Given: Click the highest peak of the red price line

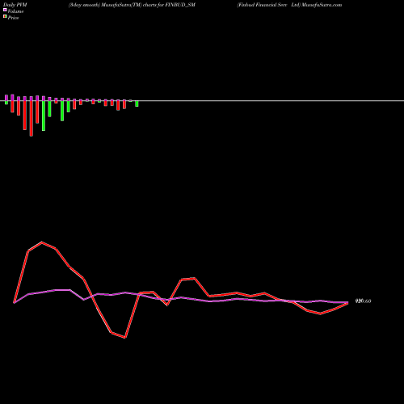Looking at the screenshot, I should [42, 242].
